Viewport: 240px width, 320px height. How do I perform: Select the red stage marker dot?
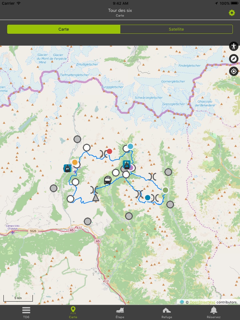(x=110, y=152)
